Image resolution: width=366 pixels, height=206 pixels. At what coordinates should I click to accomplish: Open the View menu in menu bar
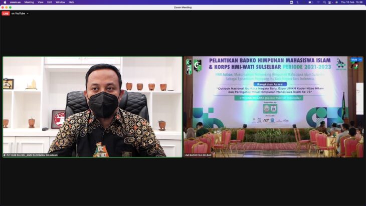pyautogui.click(x=40, y=2)
